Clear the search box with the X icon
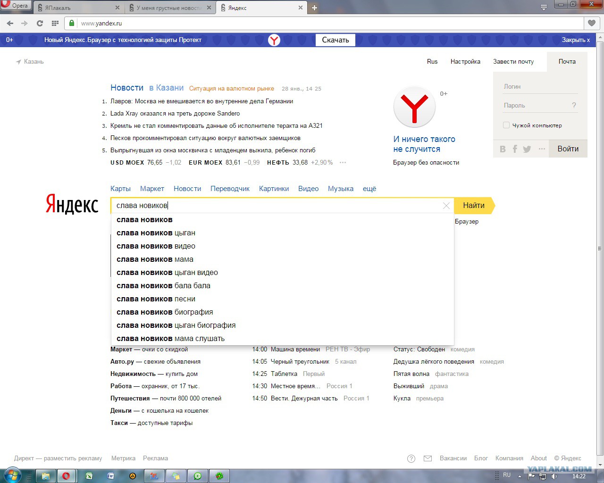 coord(446,206)
